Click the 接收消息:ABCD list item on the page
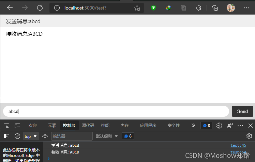This screenshot has height=162, width=255. (x=127, y=34)
